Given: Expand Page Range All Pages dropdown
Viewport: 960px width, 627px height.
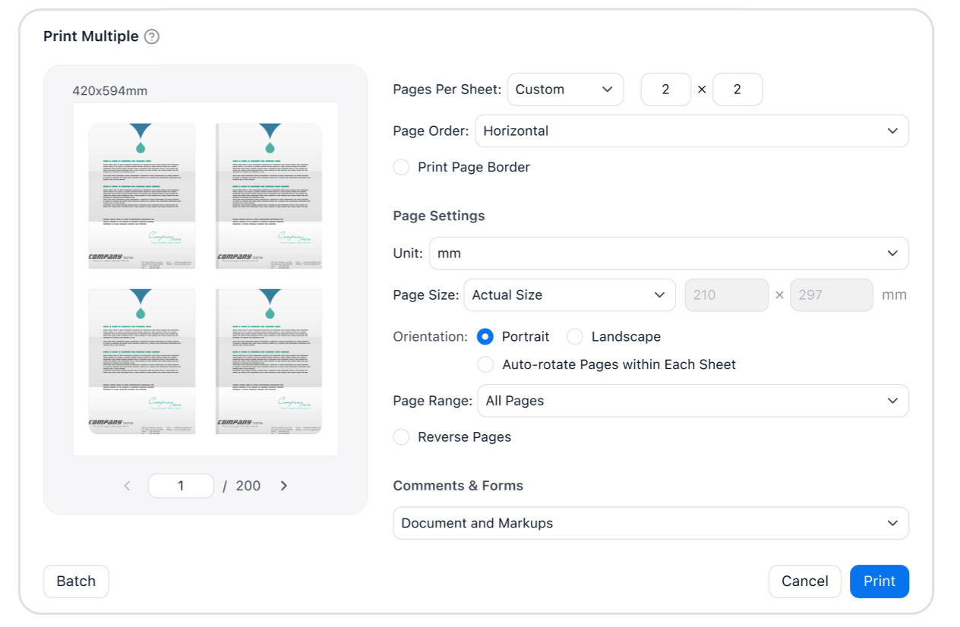Looking at the screenshot, I should coord(693,401).
